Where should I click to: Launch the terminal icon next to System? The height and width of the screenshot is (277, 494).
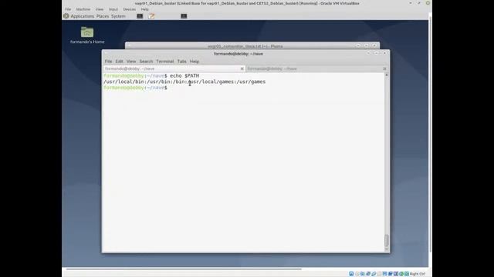pyautogui.click(x=140, y=16)
